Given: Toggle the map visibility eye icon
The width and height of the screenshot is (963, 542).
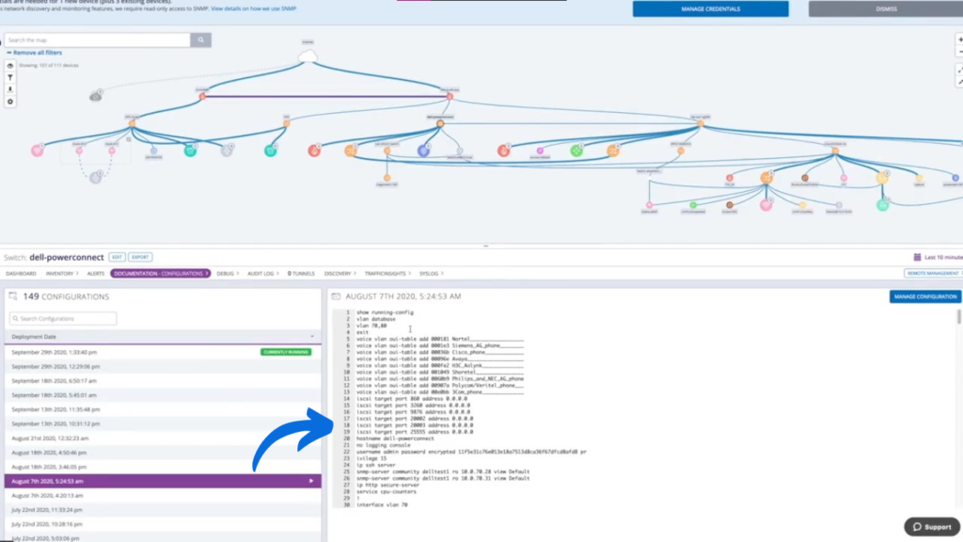Looking at the screenshot, I should click(x=9, y=65).
